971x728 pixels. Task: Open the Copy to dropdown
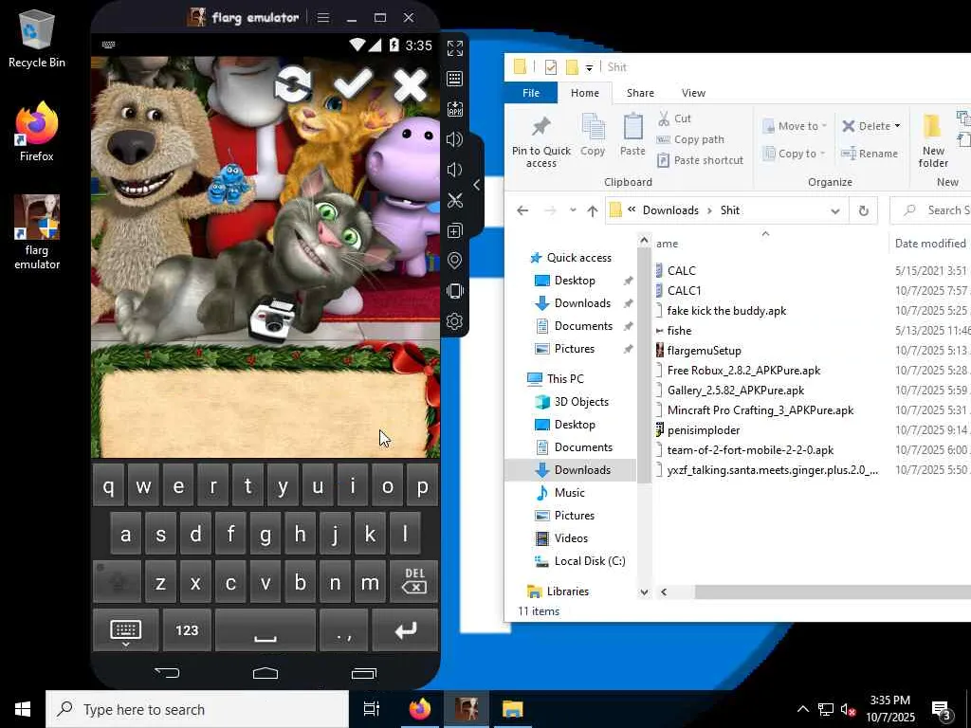[794, 154]
